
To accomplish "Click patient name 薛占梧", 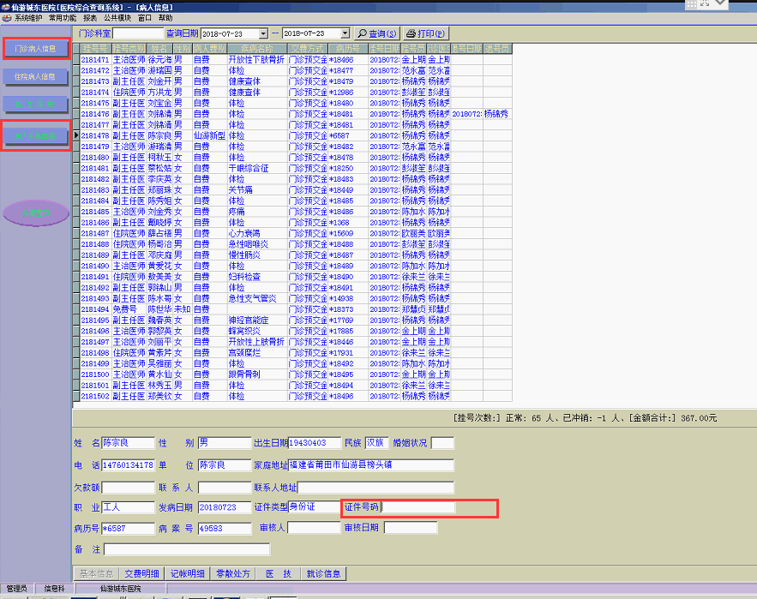I will point(159,234).
